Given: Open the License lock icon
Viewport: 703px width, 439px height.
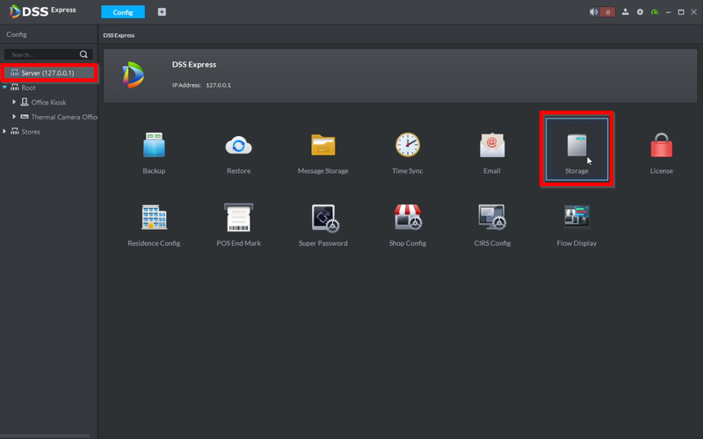Looking at the screenshot, I should (x=662, y=145).
